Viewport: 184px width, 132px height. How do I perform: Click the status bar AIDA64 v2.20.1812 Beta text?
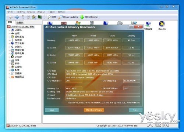pyautogui.click(x=23, y=126)
